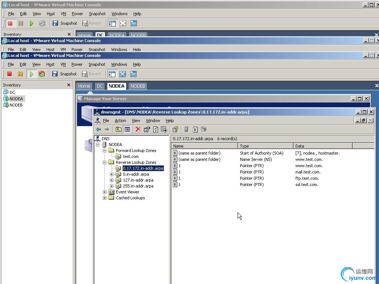
Task: Switch to full screen via the front VMware toolbar icon
Action: 123,74
